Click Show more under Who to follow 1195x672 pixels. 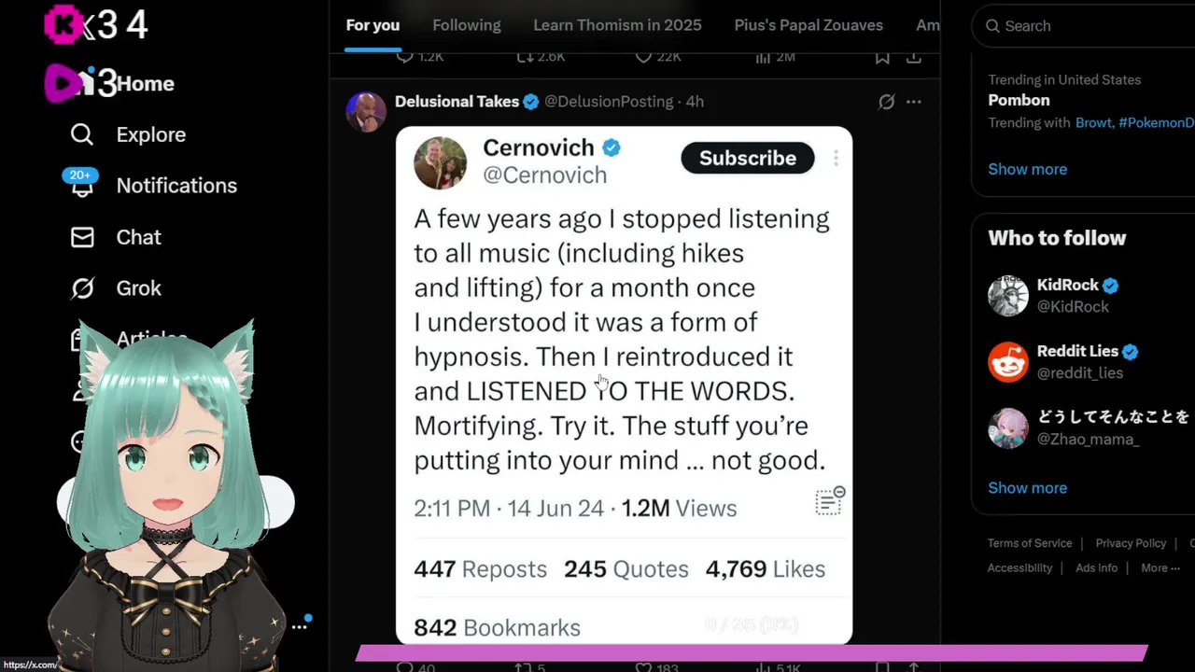click(1027, 487)
